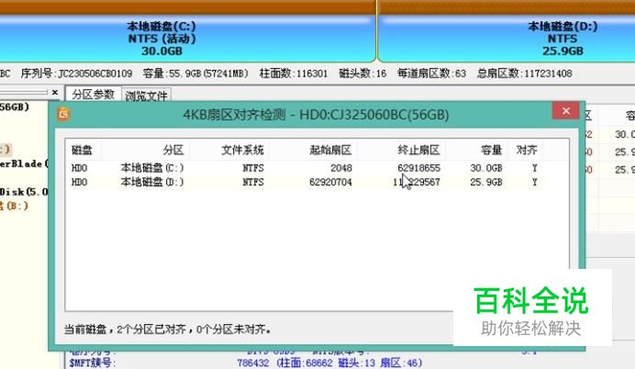This screenshot has height=369, width=635.
Task: Switch to the 分区参数 tab
Action: pos(94,95)
